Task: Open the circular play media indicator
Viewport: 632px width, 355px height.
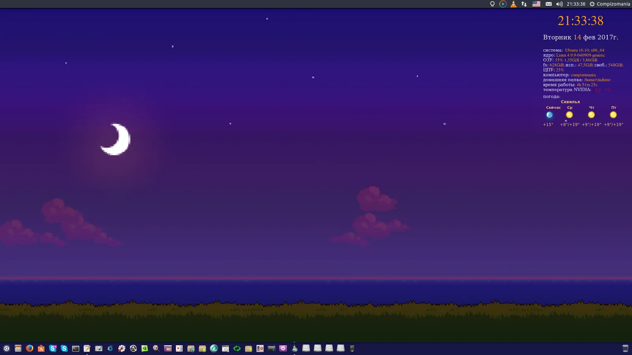Action: [503, 4]
